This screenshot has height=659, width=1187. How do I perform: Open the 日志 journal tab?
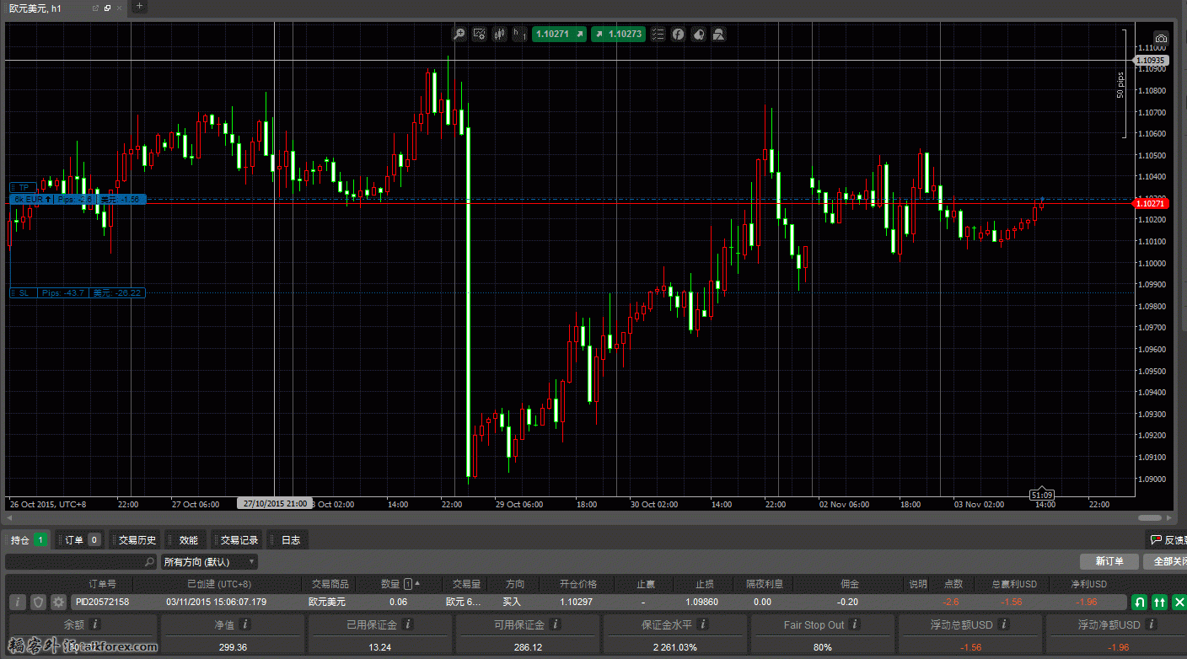coord(288,540)
